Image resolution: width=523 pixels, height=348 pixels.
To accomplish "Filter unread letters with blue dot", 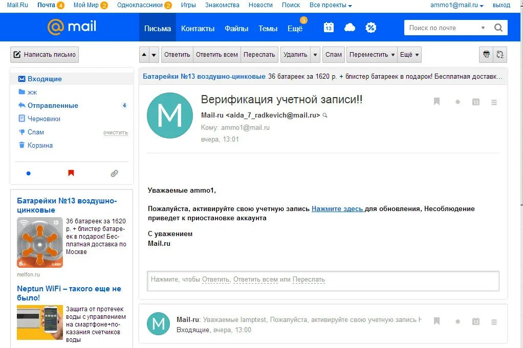I will point(28,173).
